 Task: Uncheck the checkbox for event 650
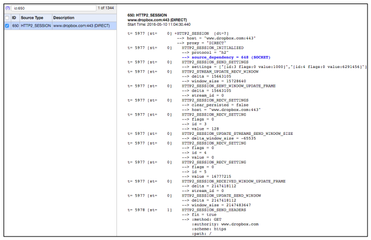click(6, 26)
